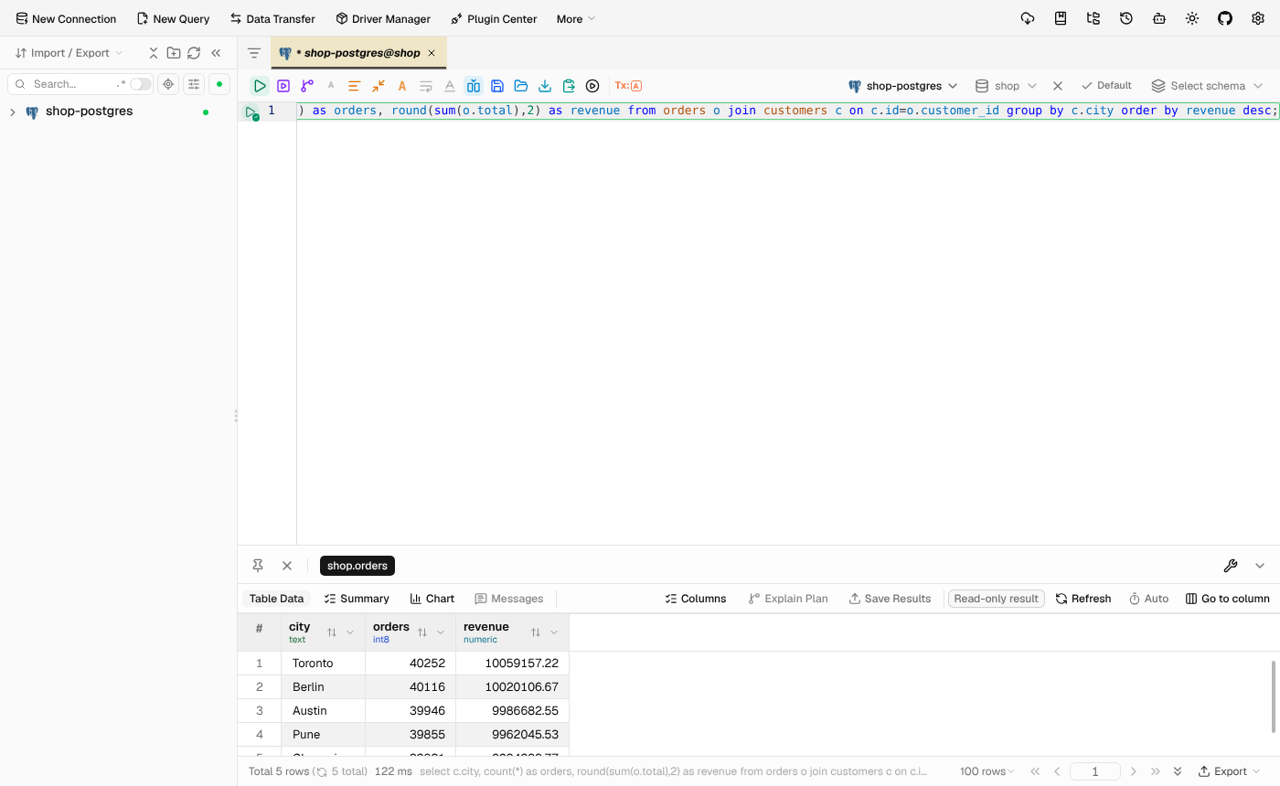The image size is (1280, 786).
Task: Click the black circled play icon
Action: [x=592, y=86]
